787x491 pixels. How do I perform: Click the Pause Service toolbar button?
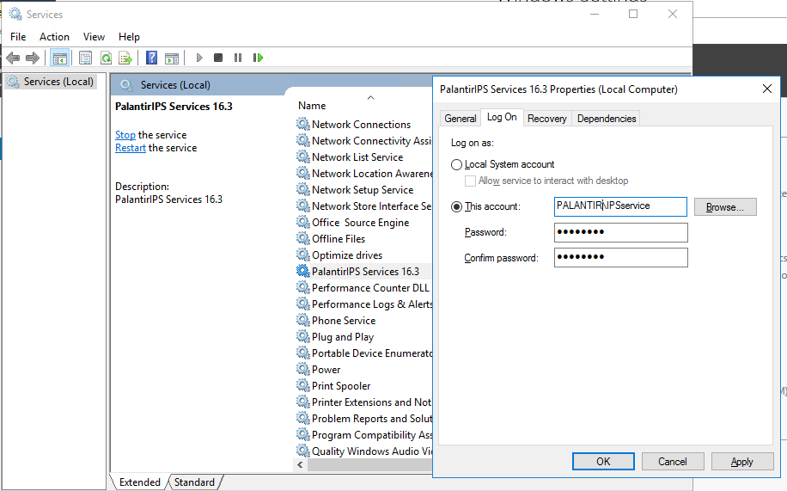click(238, 58)
